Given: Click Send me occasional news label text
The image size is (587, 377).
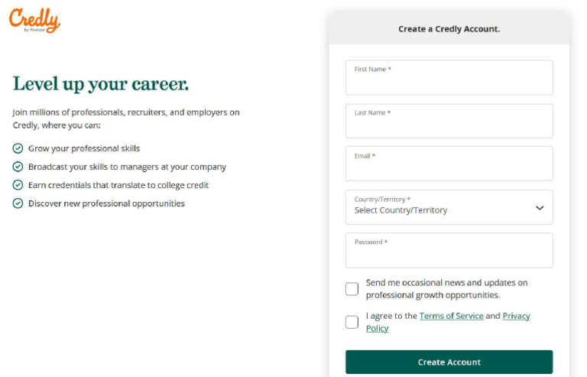Looking at the screenshot, I should click(x=446, y=288).
